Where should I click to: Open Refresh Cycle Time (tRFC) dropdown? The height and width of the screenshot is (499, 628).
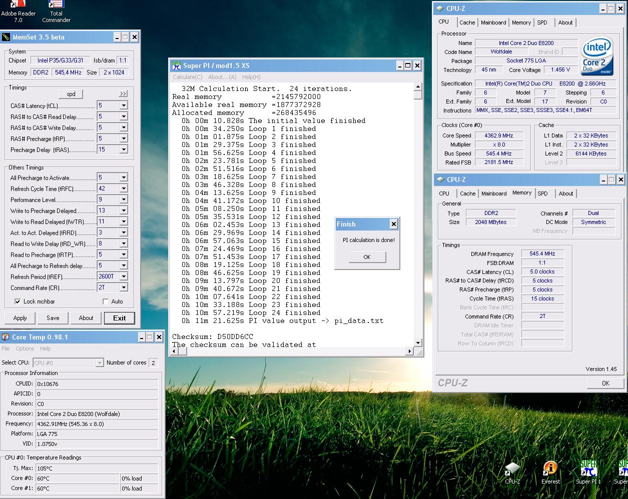(124, 188)
